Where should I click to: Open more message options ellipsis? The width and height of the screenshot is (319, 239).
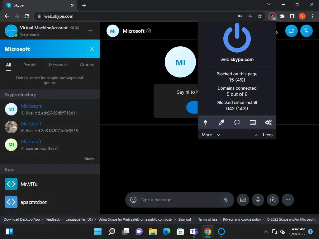pos(288,200)
